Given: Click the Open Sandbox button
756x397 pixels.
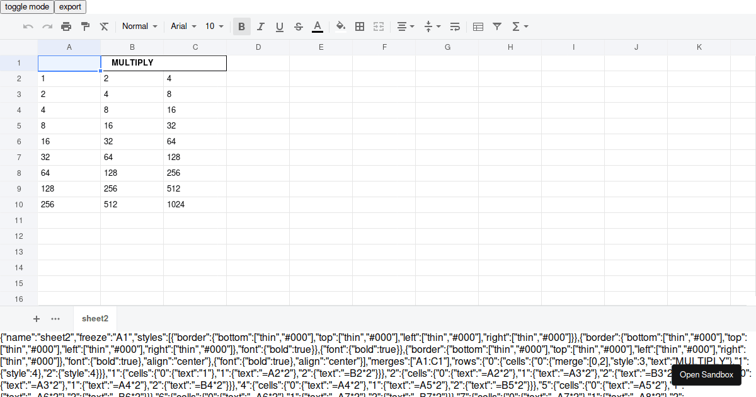Looking at the screenshot, I should pyautogui.click(x=706, y=374).
